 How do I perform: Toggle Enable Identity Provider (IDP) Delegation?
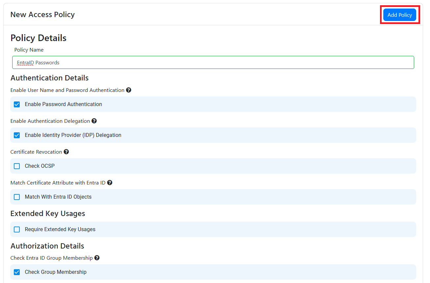(x=17, y=135)
